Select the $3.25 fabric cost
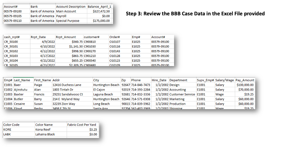The image size is (285, 151). click(x=93, y=129)
